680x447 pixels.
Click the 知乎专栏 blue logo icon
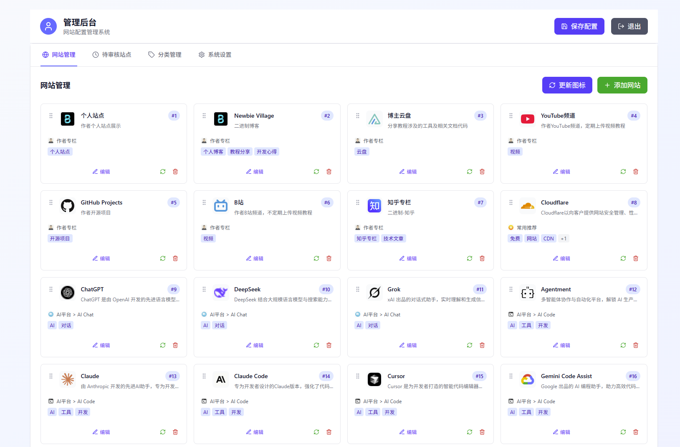[x=374, y=206]
